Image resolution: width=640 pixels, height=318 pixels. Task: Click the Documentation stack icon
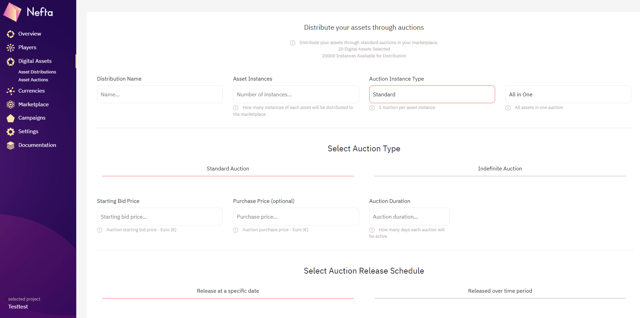[11, 145]
